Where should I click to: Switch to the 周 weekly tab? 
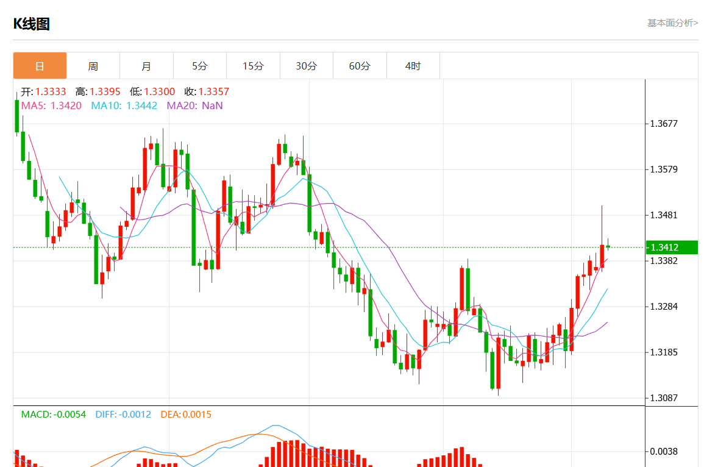[93, 66]
